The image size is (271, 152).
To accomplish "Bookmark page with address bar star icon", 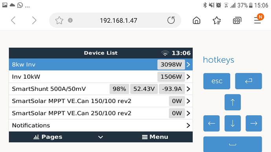I will [x=59, y=20].
